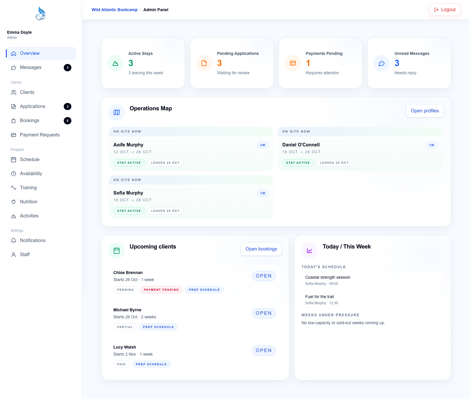Click the Today / This Week chart icon

coord(310,251)
